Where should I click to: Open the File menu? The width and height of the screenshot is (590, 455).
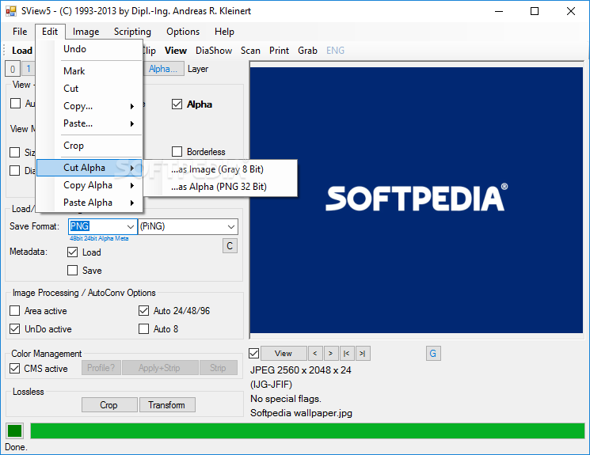tap(20, 32)
